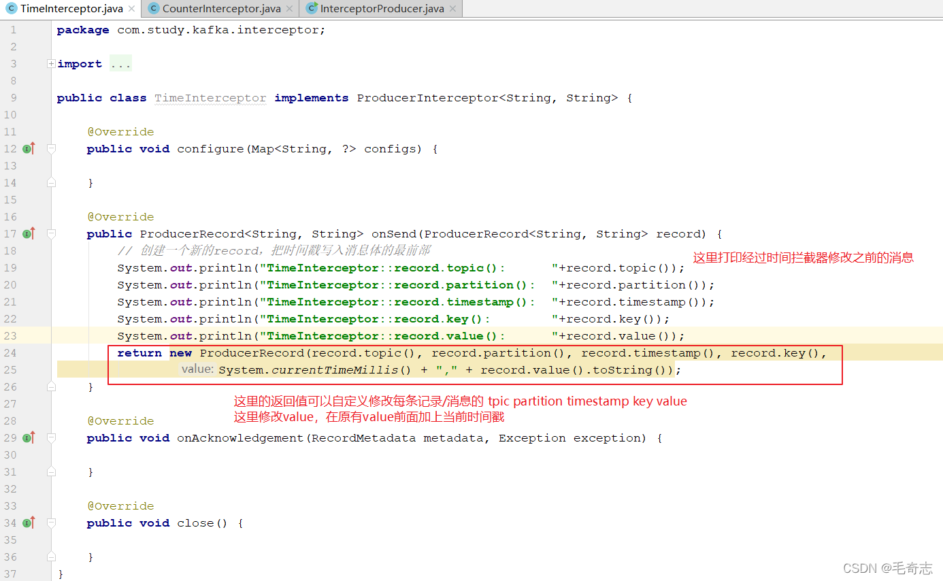Click the 'value:' parameter hint on line 25
The image size is (943, 581).
[x=197, y=369]
